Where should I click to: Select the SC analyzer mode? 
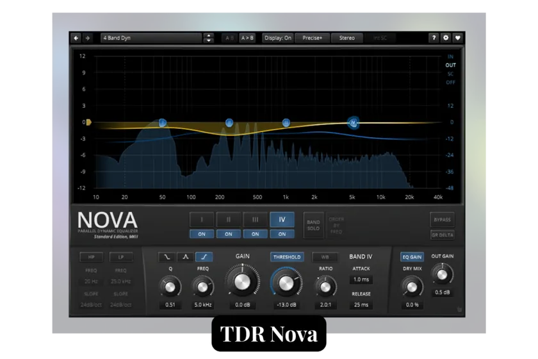(x=450, y=74)
